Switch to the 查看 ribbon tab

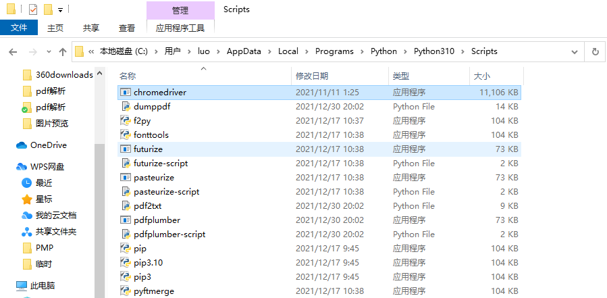pyautogui.click(x=127, y=28)
